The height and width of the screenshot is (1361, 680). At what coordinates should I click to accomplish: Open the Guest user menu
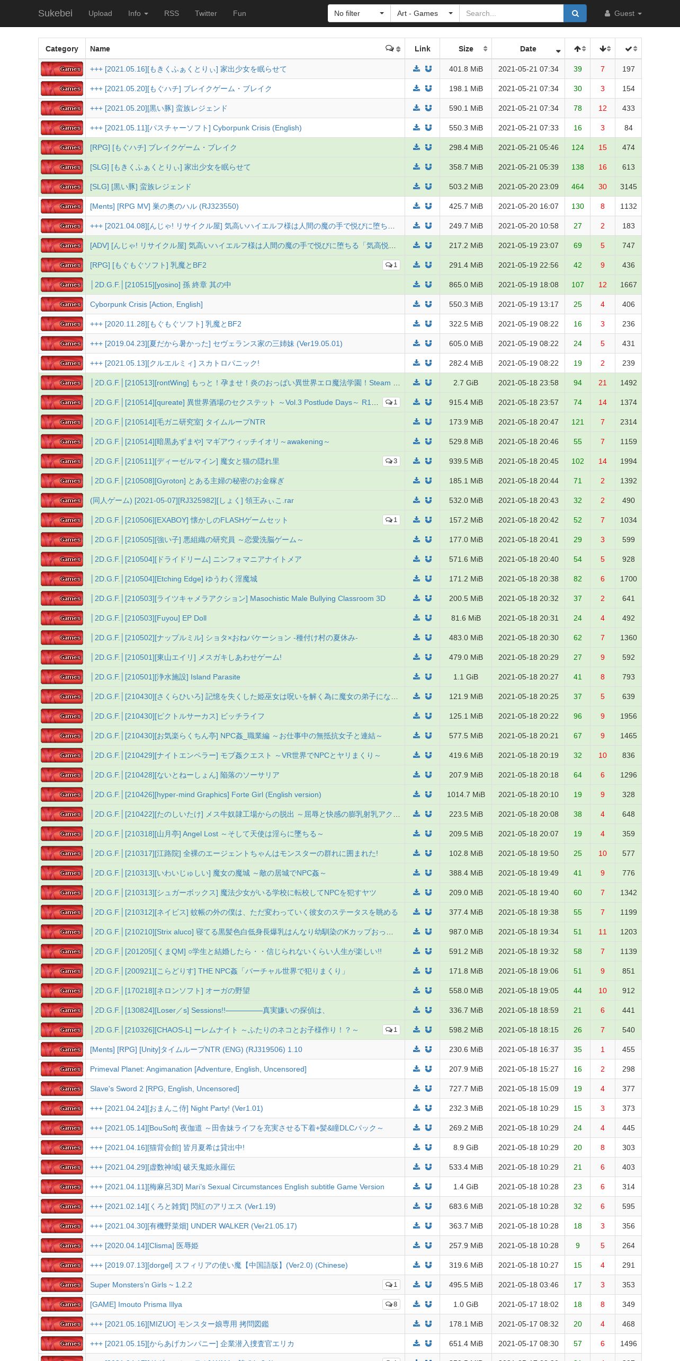point(623,13)
